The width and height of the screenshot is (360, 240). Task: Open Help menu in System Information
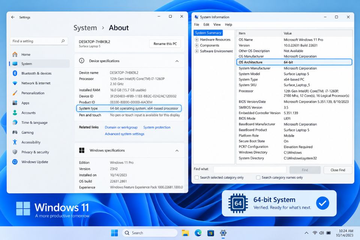coord(228,25)
